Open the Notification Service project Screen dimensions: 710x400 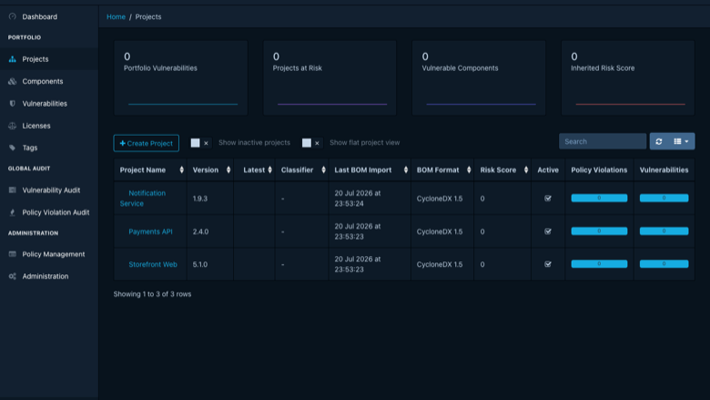(143, 199)
